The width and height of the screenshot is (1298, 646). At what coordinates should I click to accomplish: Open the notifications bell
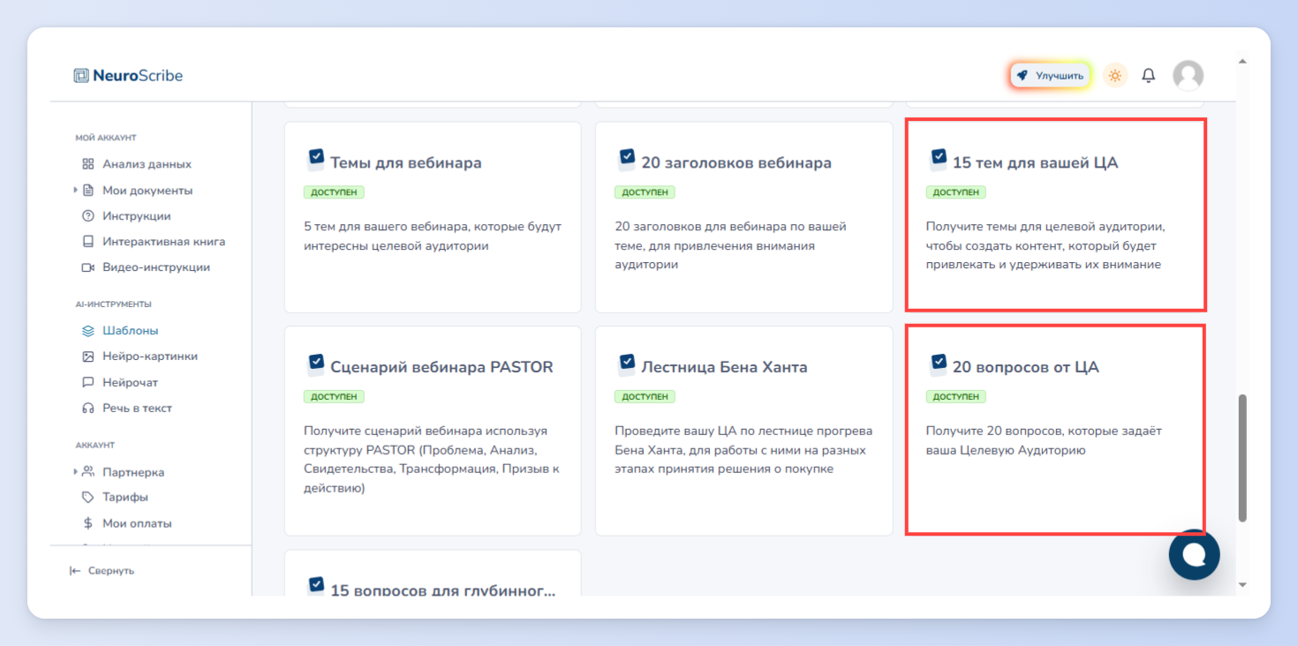[1148, 76]
